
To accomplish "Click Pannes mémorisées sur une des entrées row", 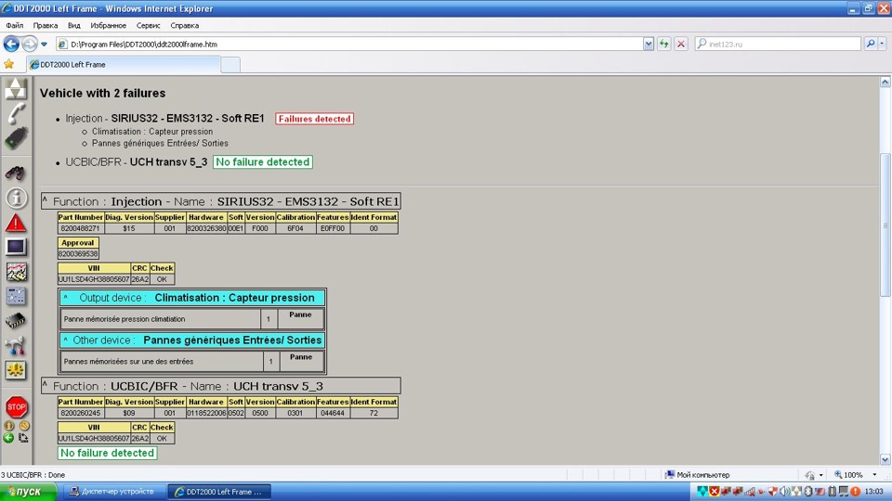I will pos(192,361).
